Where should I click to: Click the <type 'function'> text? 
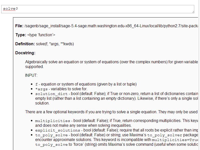(41, 35)
